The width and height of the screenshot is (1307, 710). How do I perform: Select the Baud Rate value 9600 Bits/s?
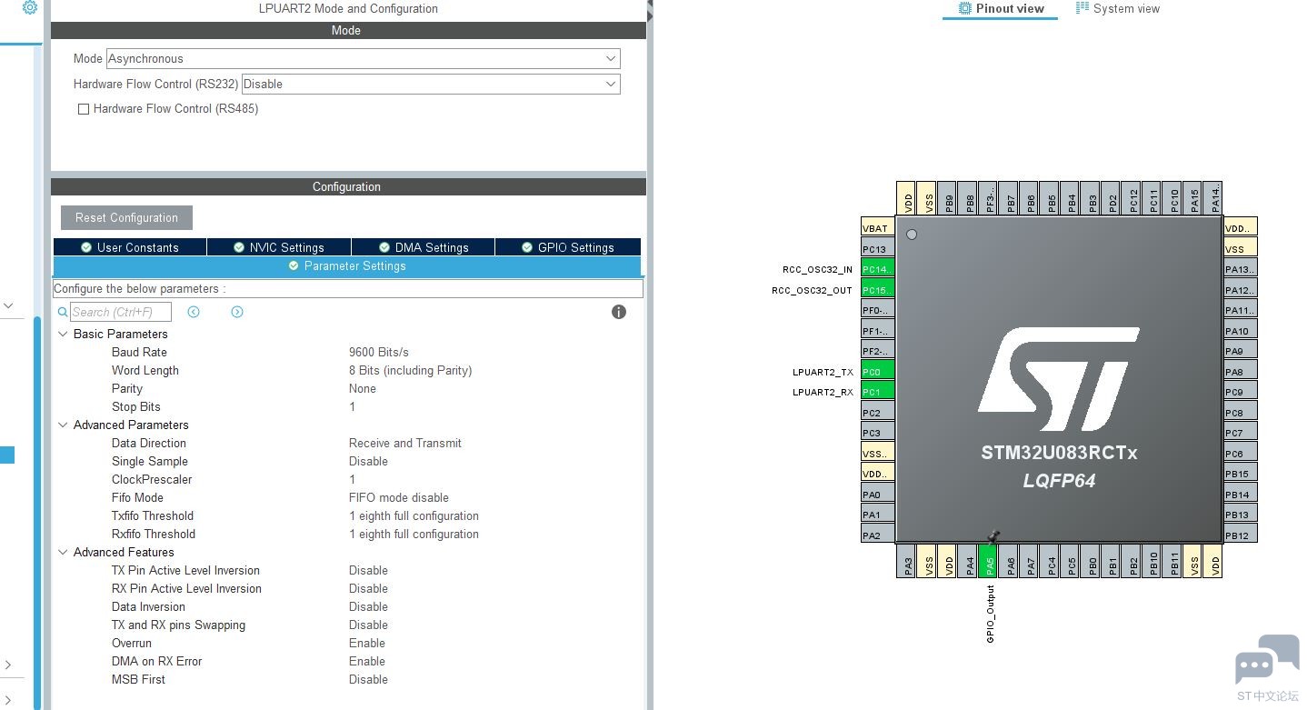(x=379, y=352)
